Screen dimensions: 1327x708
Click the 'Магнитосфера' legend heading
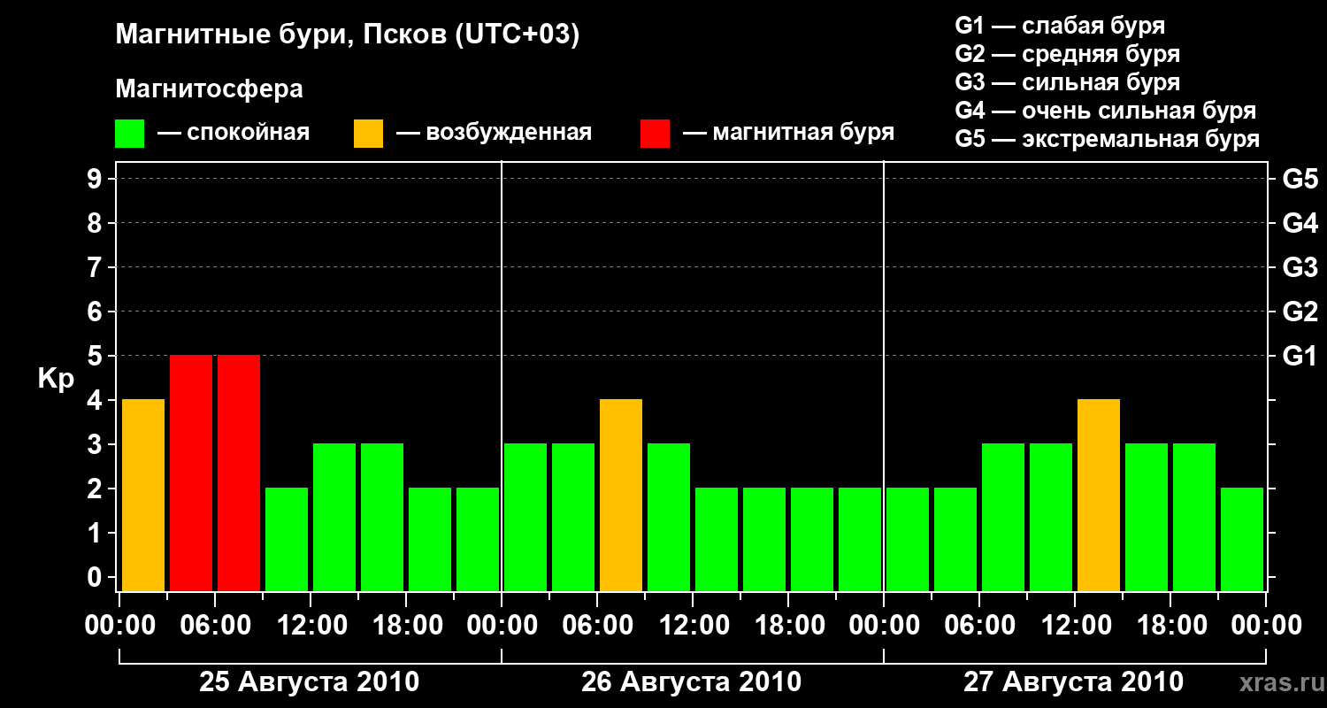pyautogui.click(x=210, y=89)
